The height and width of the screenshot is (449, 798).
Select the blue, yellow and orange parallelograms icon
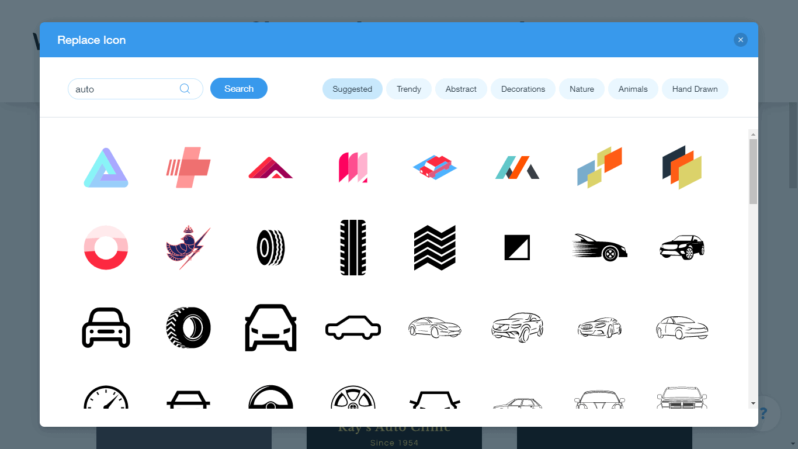pos(600,168)
